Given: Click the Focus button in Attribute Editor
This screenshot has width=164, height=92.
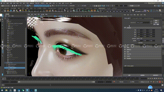Looking at the screenshot, I should [x=156, y=21].
